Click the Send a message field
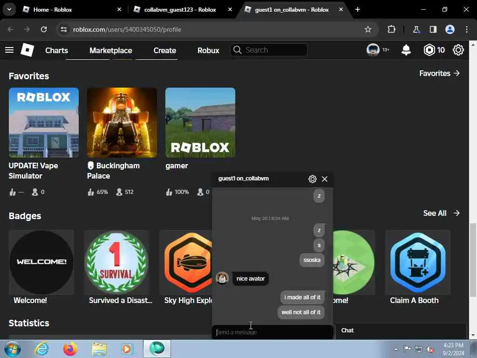 click(x=272, y=332)
